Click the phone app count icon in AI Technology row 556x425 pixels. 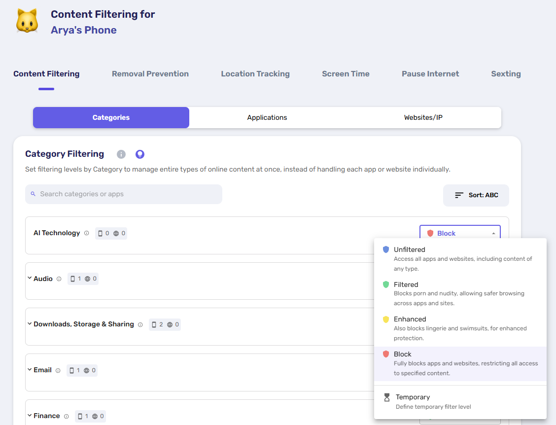[x=101, y=233]
